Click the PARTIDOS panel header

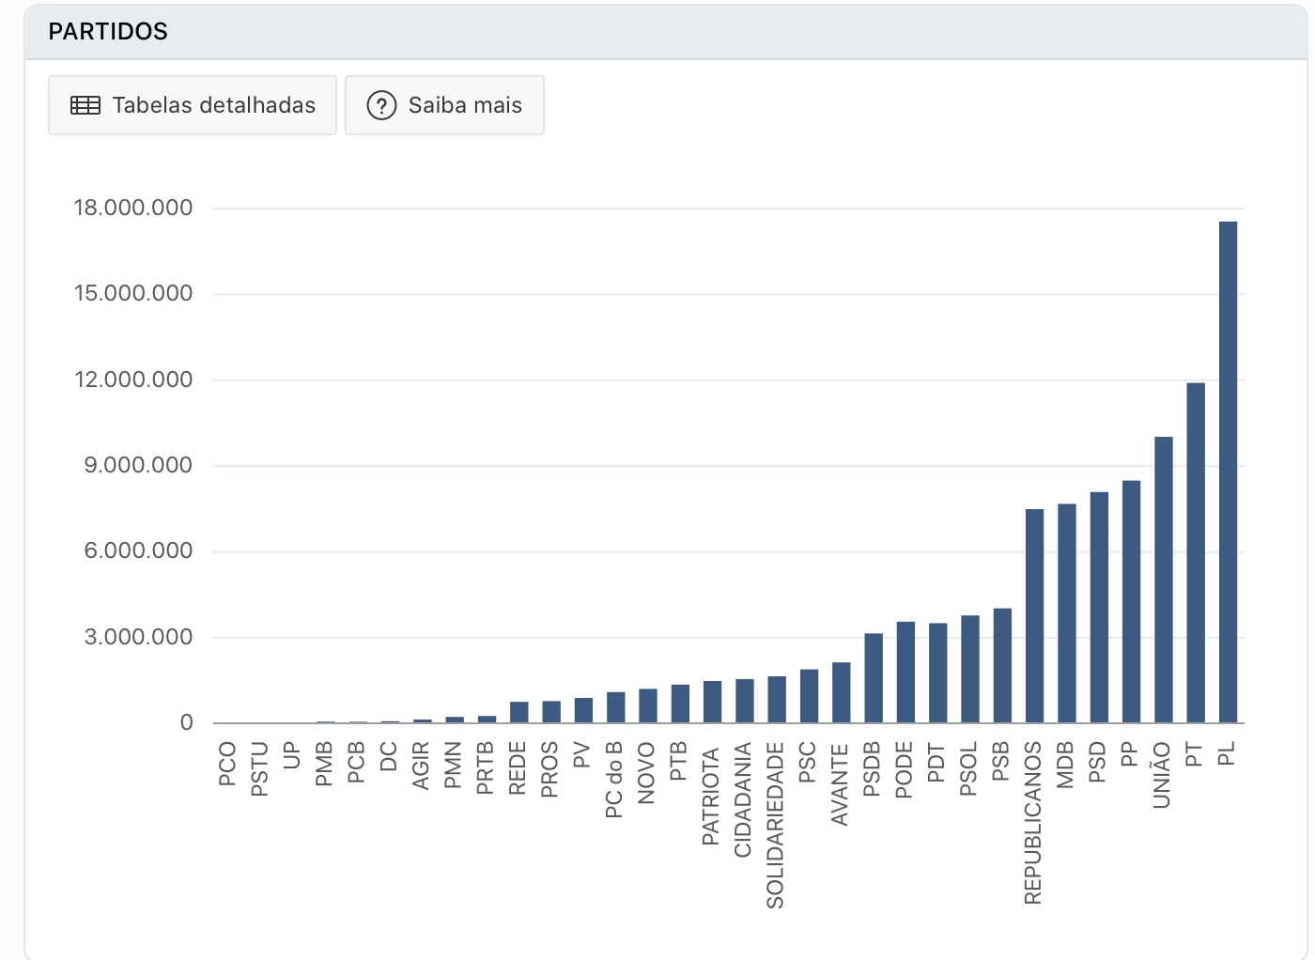pos(665,32)
